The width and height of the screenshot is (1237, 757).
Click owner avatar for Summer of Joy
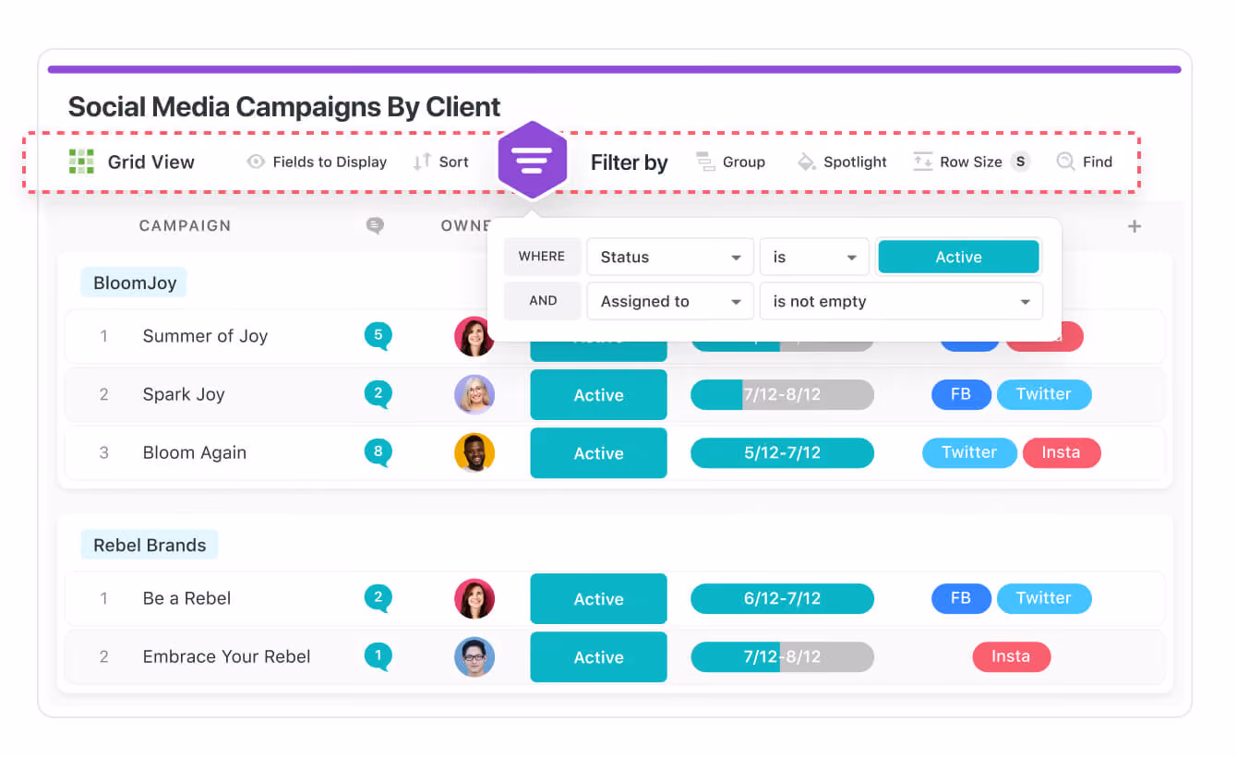pyautogui.click(x=474, y=337)
